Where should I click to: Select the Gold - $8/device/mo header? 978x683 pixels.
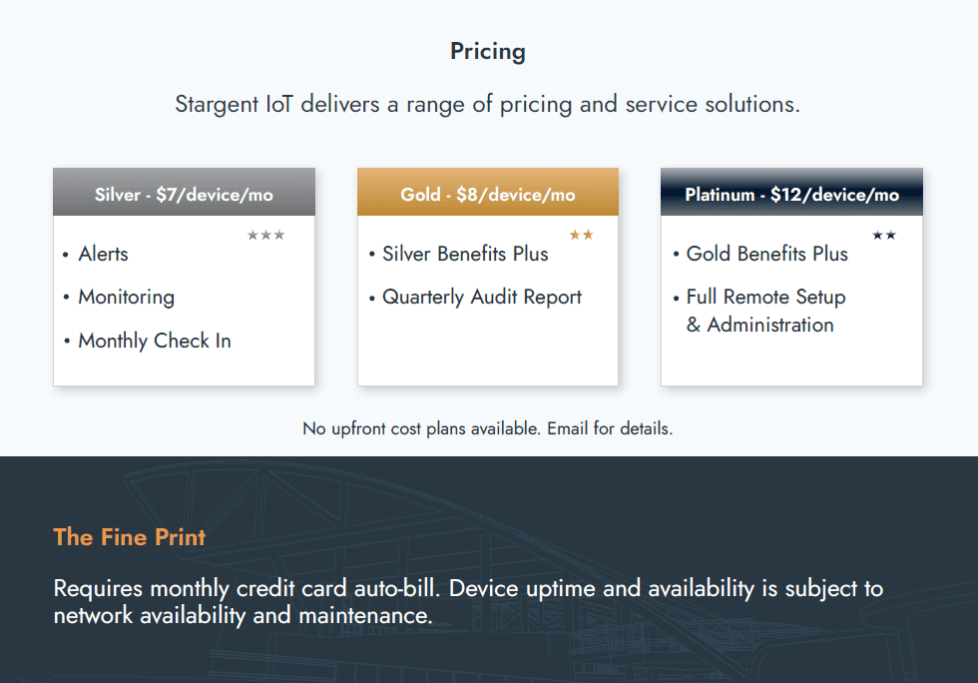[488, 193]
